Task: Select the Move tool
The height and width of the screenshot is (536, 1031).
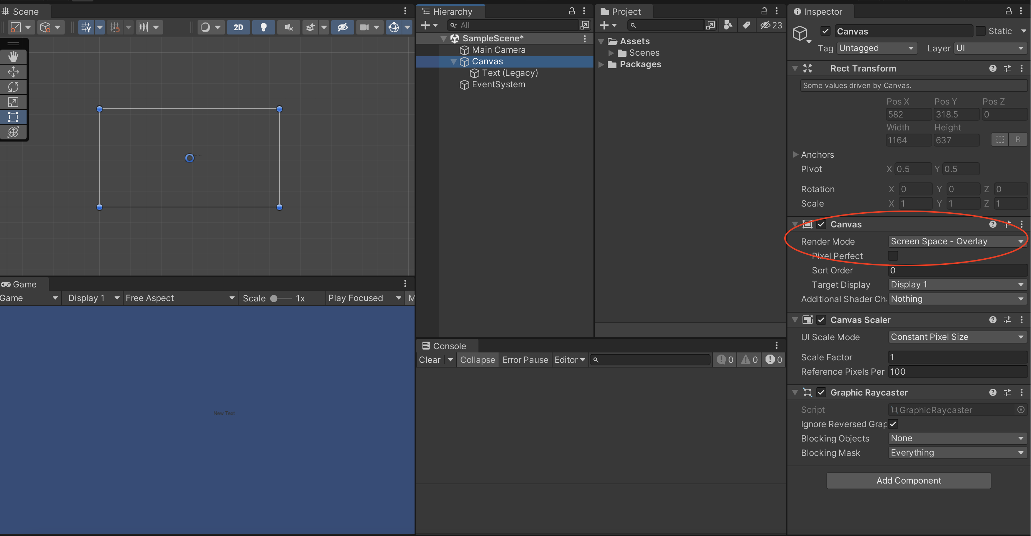Action: pyautogui.click(x=13, y=71)
